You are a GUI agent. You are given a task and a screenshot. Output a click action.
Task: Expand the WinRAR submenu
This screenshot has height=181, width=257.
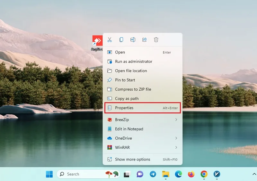click(x=142, y=147)
